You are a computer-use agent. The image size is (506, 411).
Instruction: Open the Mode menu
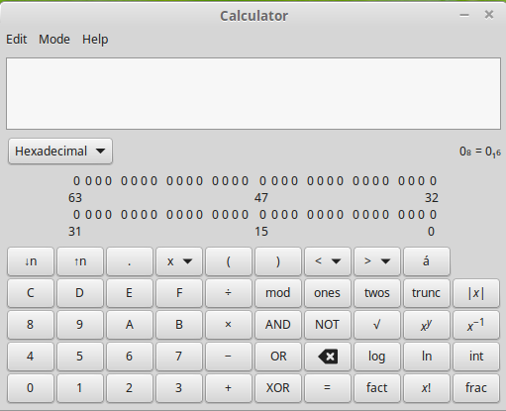point(54,40)
